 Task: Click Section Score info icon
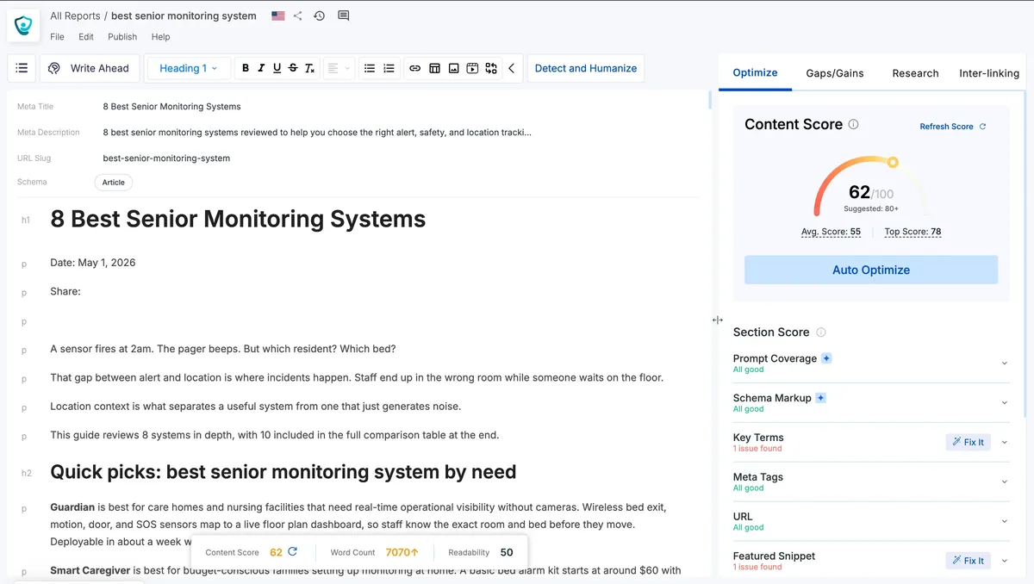[820, 332]
